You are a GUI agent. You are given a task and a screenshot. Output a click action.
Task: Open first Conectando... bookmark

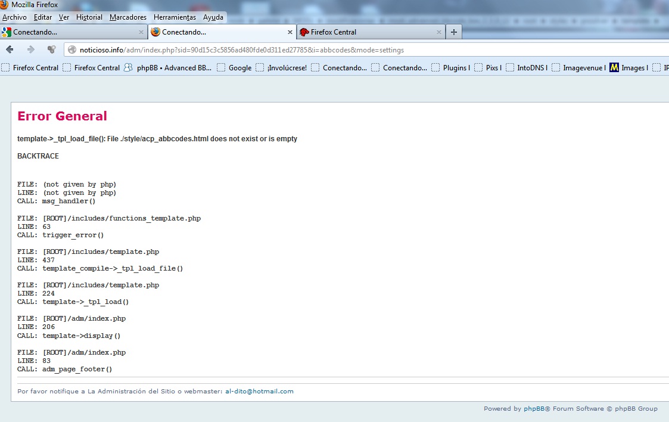(339, 67)
